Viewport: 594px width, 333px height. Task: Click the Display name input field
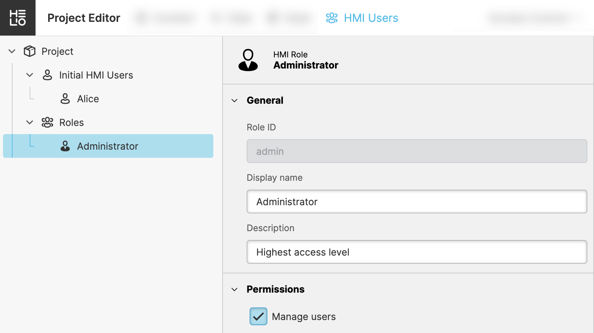click(x=417, y=202)
